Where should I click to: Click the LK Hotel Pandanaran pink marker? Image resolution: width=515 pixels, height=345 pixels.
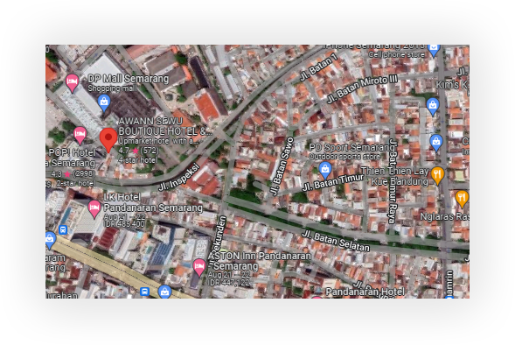[94, 209]
